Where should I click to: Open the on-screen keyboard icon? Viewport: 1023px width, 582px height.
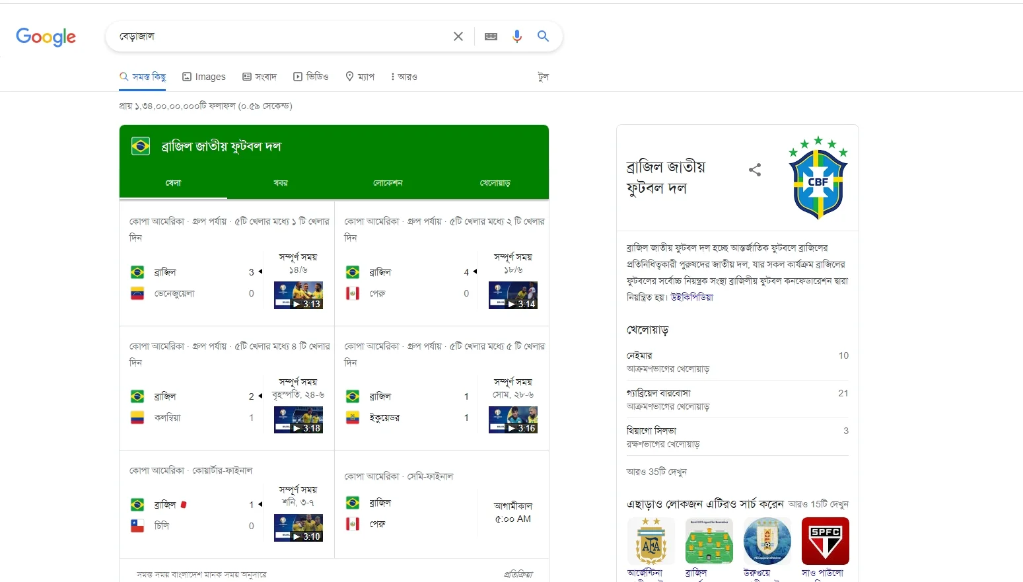pos(491,36)
